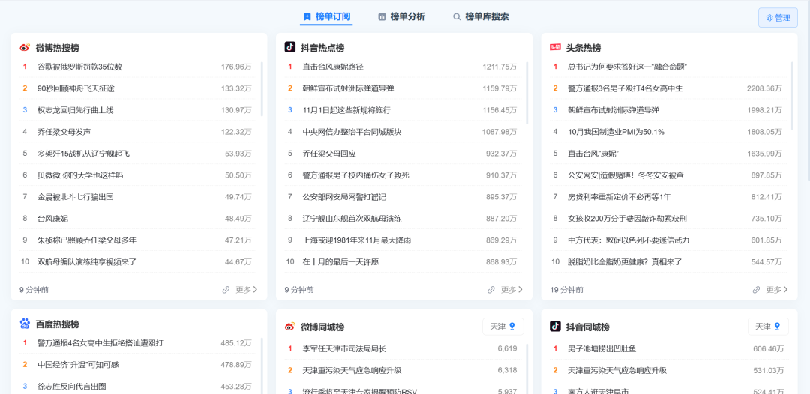
Task: Click the Baidu paw icon beside 百度热搜榜
Action: (x=25, y=324)
